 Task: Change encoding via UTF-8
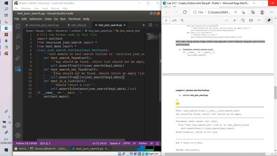coord(126,143)
